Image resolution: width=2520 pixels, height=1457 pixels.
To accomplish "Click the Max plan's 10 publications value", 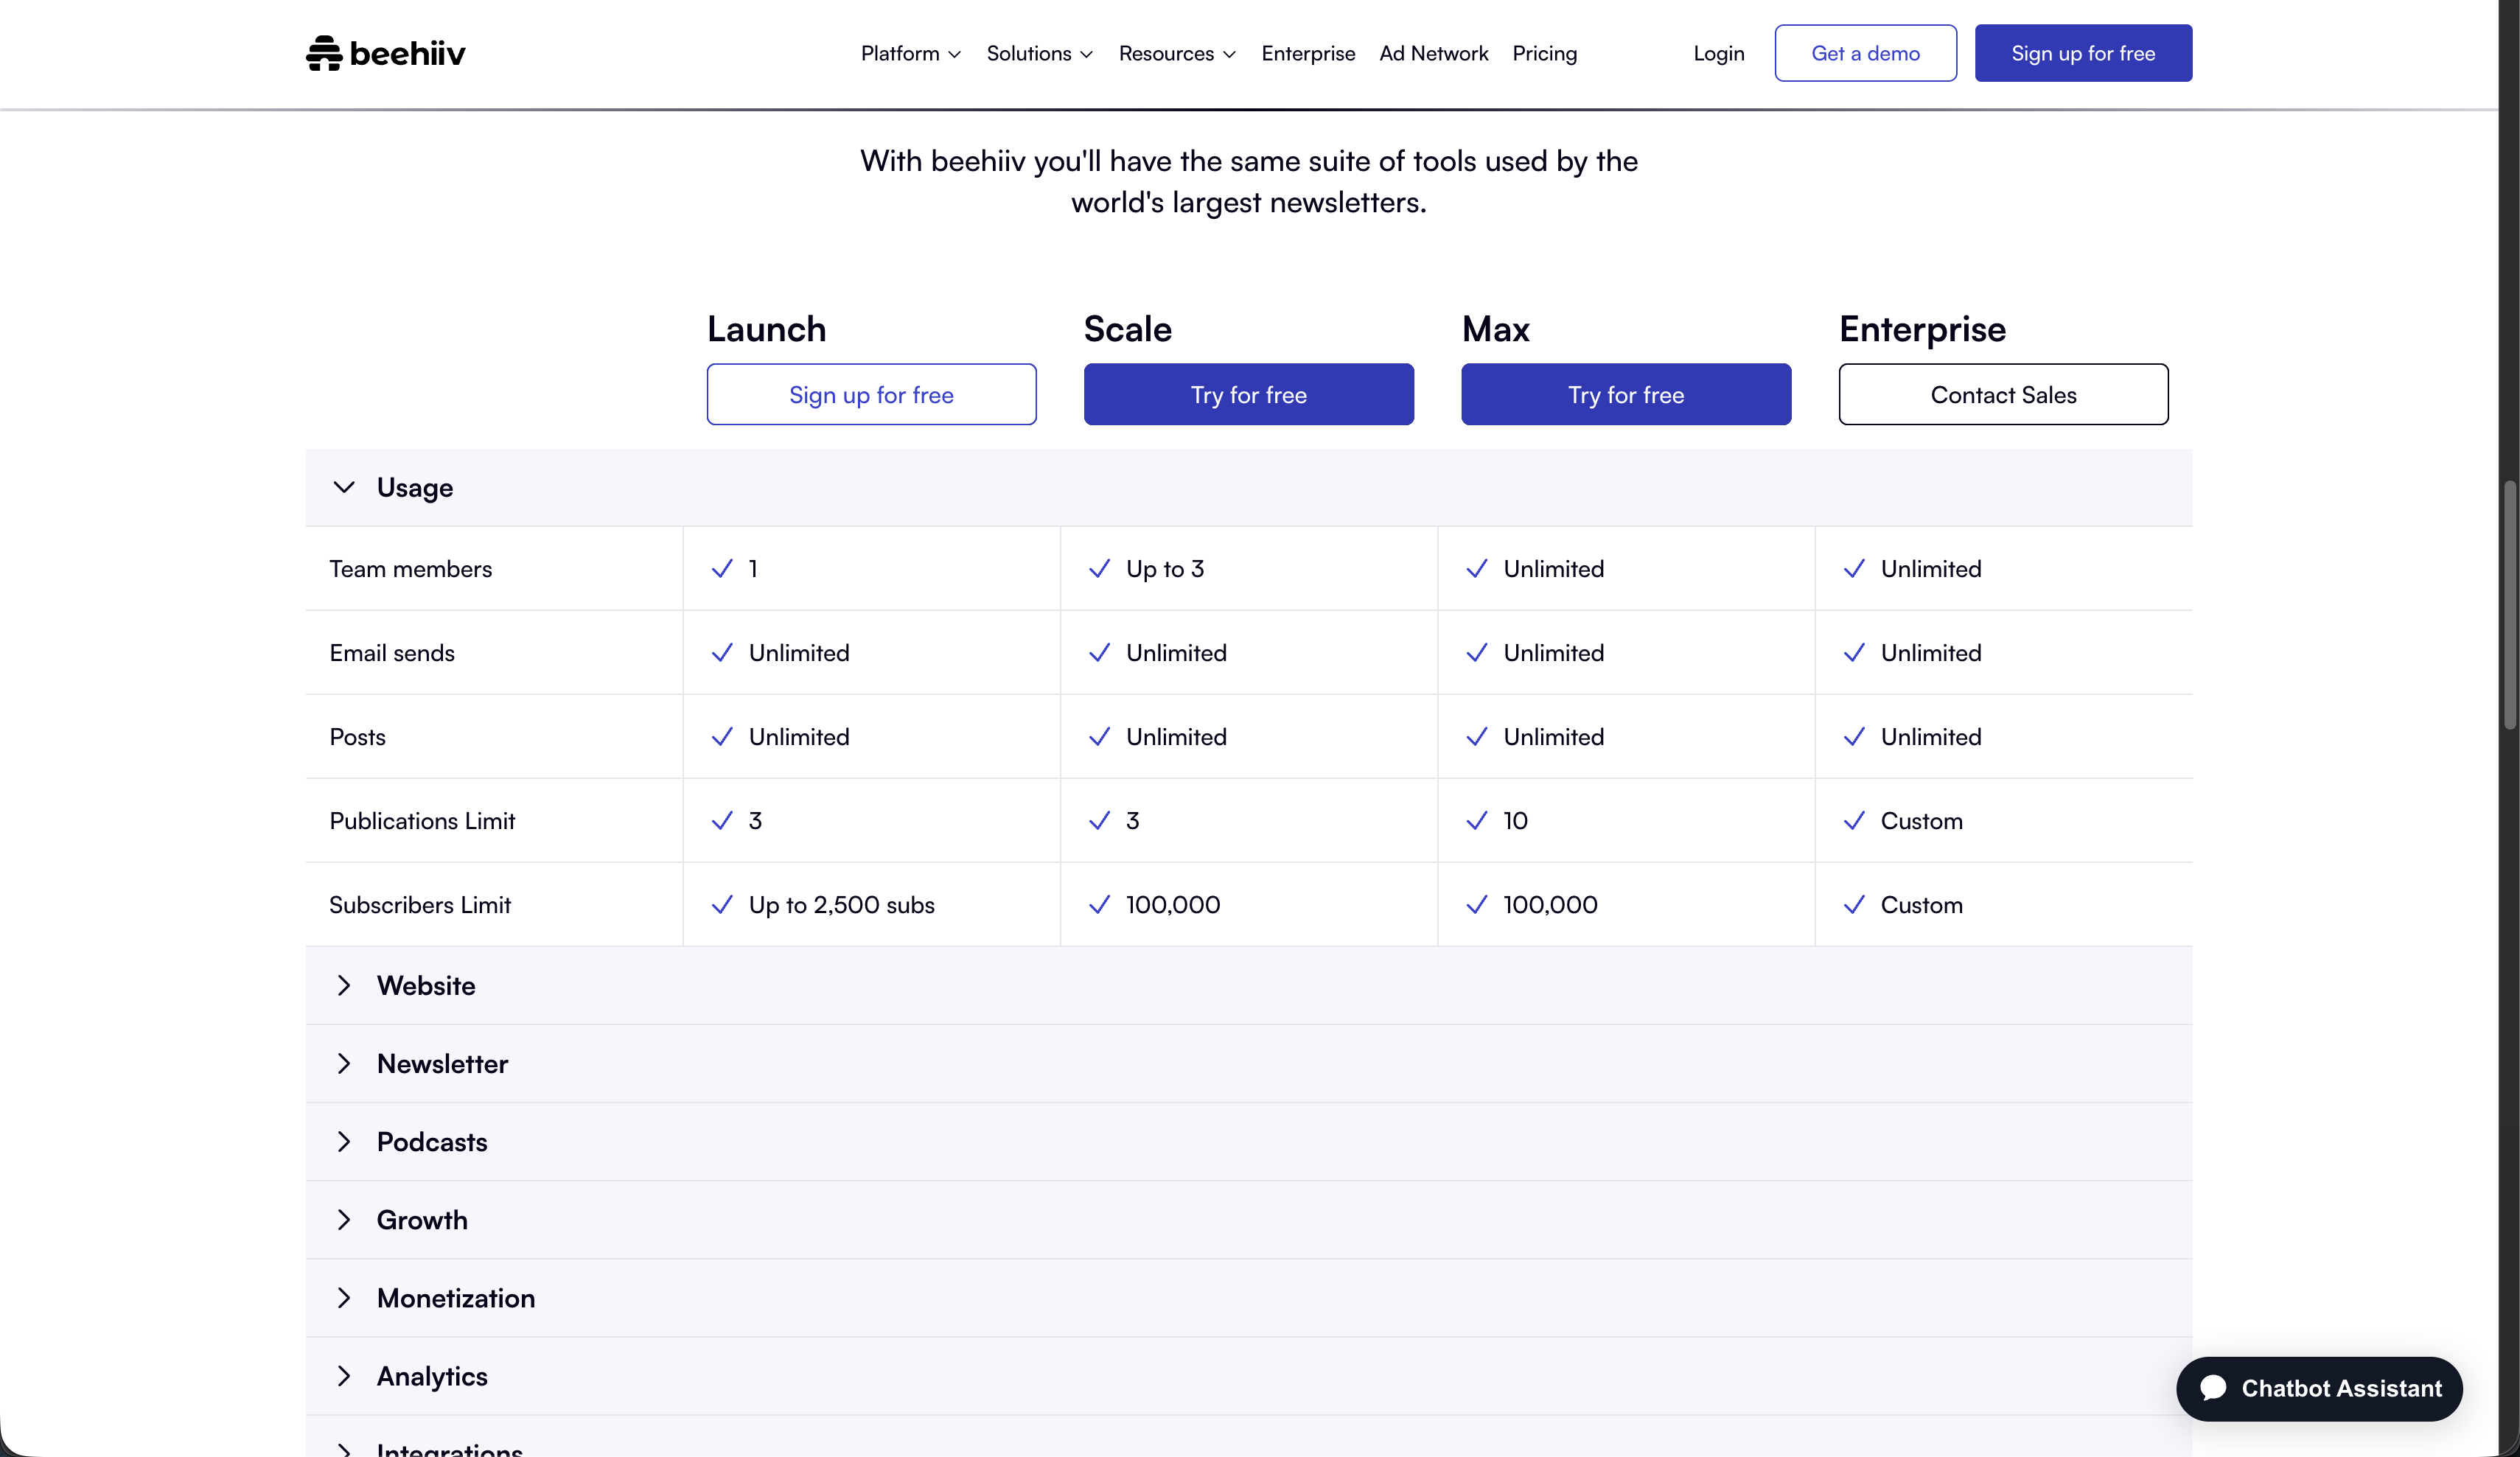I will [1515, 820].
